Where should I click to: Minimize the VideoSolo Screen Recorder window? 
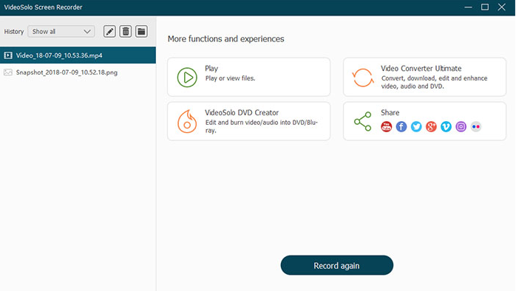[x=468, y=7]
